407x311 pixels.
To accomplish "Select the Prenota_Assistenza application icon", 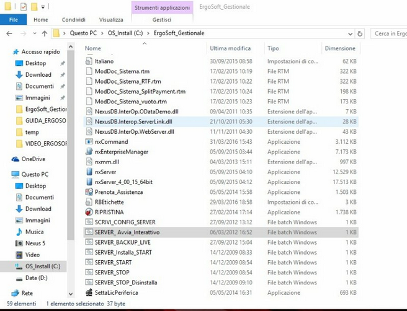I will pyautogui.click(x=89, y=192).
